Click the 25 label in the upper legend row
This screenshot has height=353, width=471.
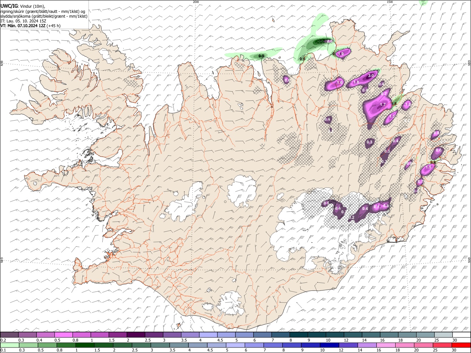pyautogui.click(x=436, y=340)
